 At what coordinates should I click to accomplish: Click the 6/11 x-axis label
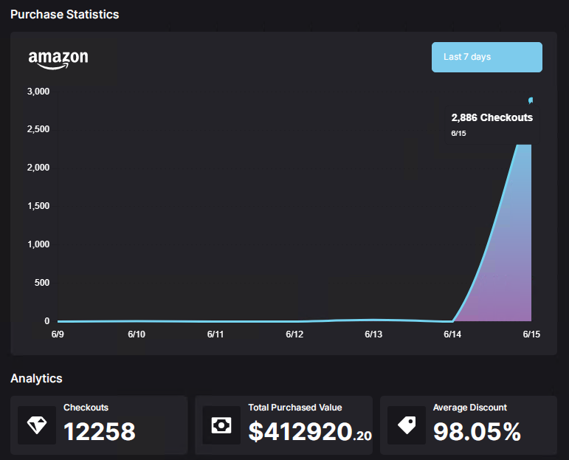(x=215, y=334)
